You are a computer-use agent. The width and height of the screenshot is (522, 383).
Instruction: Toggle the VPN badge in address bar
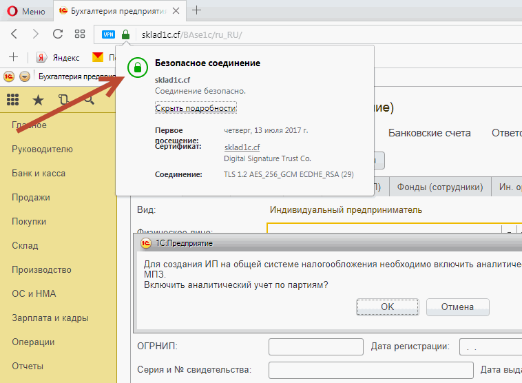pos(109,34)
